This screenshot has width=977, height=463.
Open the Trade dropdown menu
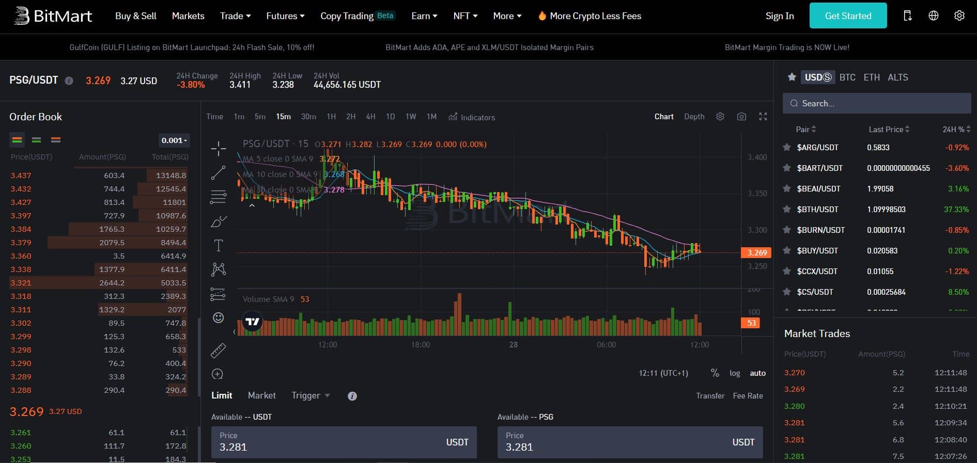click(236, 16)
